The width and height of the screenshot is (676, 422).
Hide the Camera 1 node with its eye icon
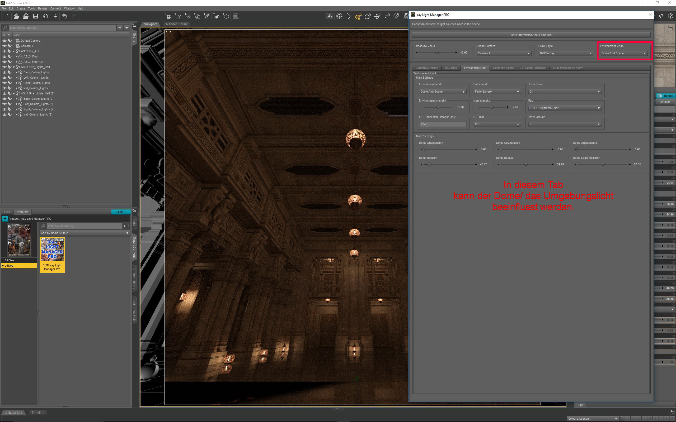[4, 46]
